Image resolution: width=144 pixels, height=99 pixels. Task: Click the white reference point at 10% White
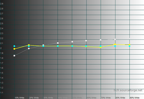coord(14,56)
